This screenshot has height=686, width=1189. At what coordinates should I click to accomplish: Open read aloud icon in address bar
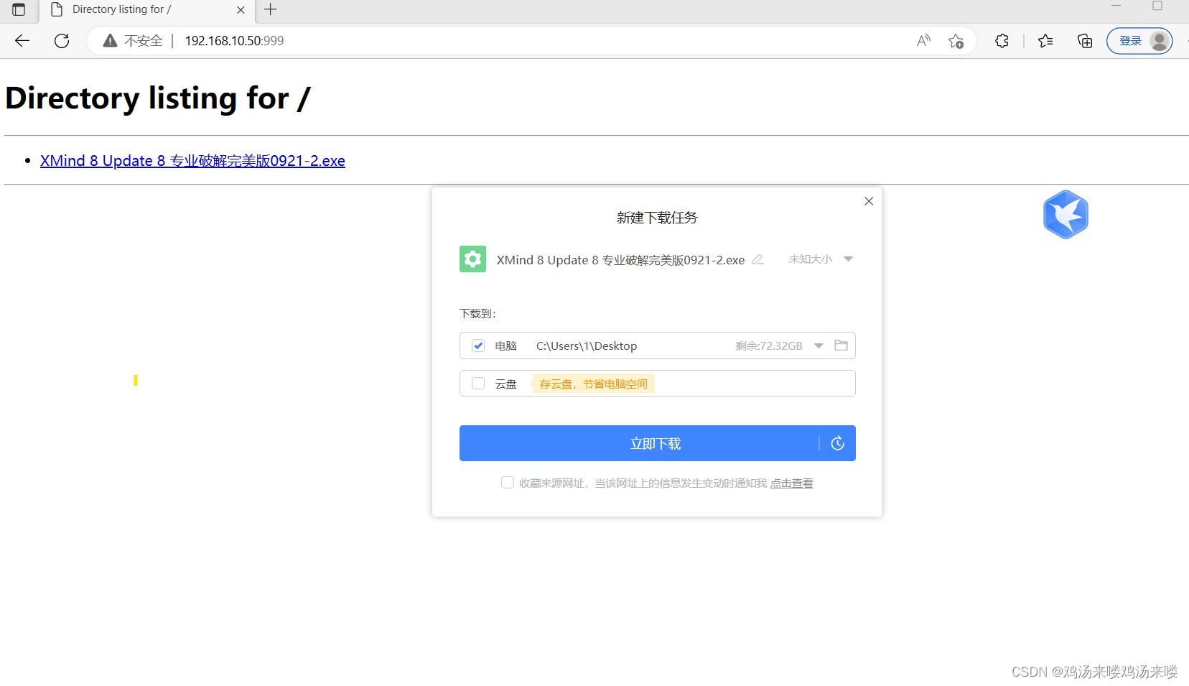tap(923, 41)
